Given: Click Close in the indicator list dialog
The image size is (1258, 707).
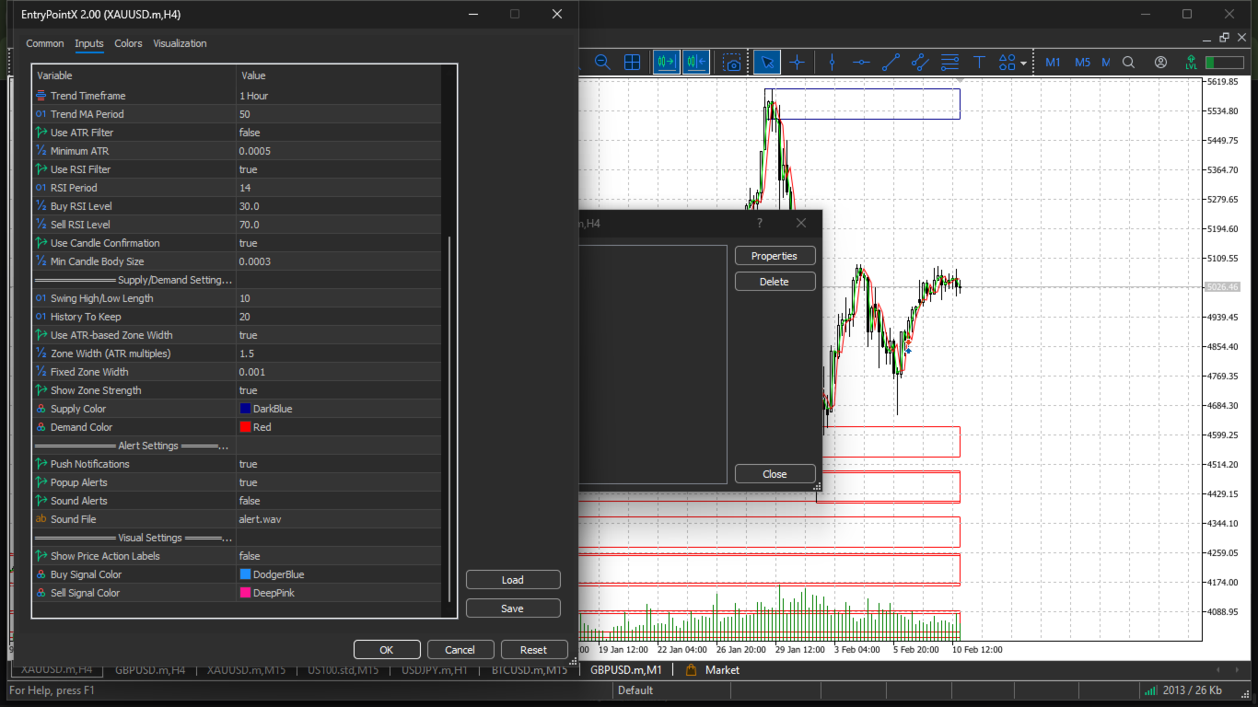Looking at the screenshot, I should point(775,474).
